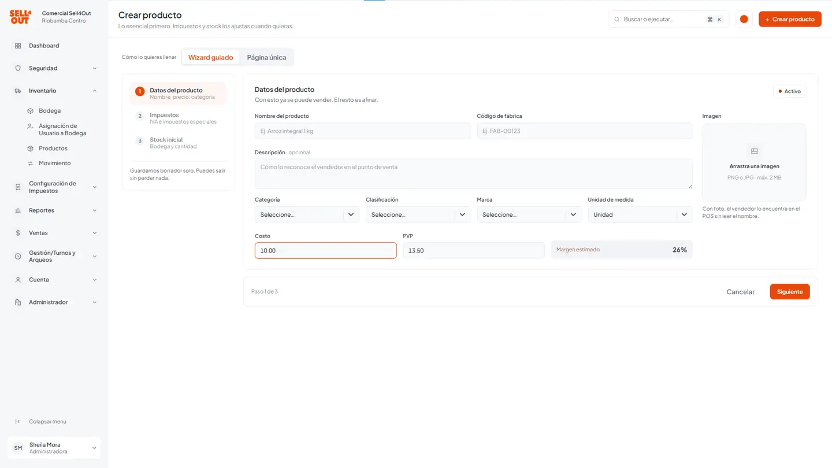Go to step 1 Datos del producto
The width and height of the screenshot is (832, 468).
178,94
